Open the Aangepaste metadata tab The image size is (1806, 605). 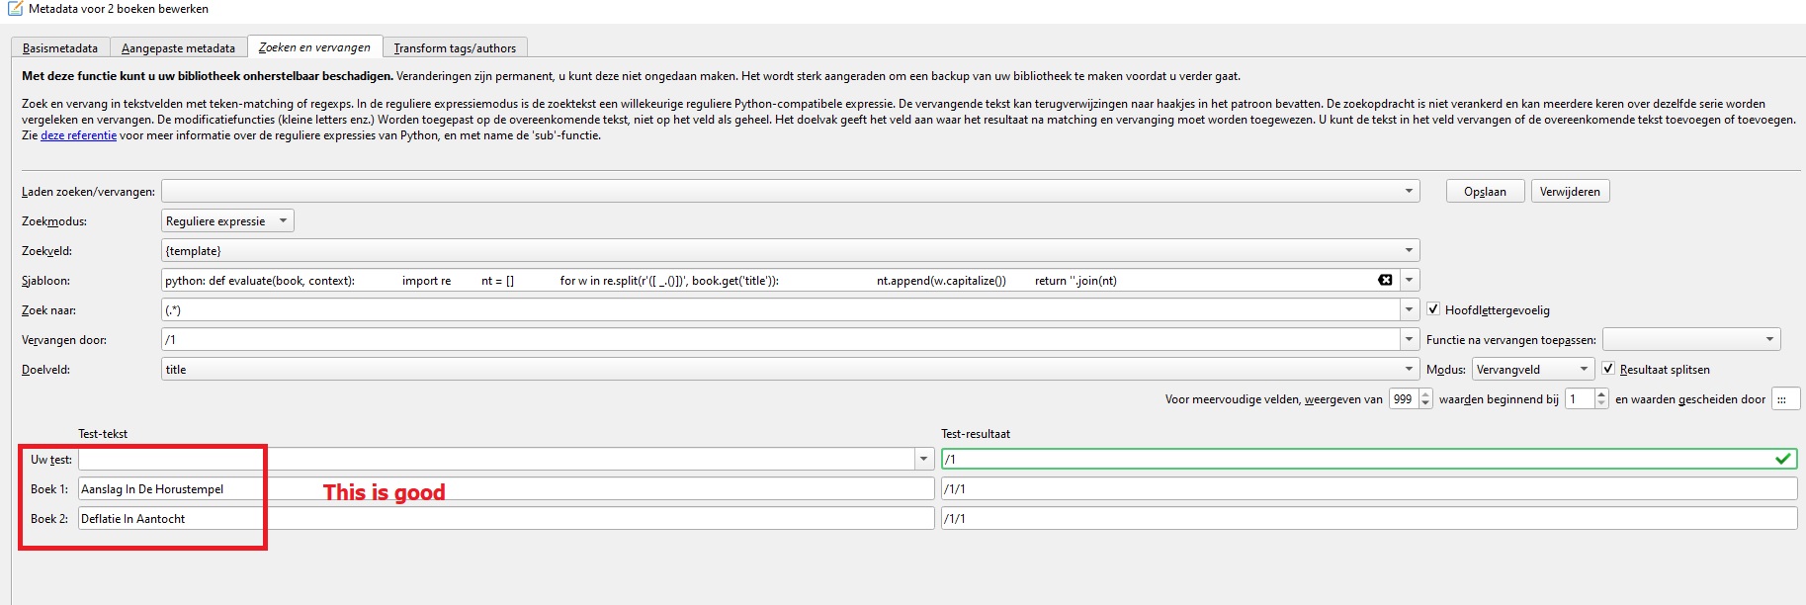[178, 47]
